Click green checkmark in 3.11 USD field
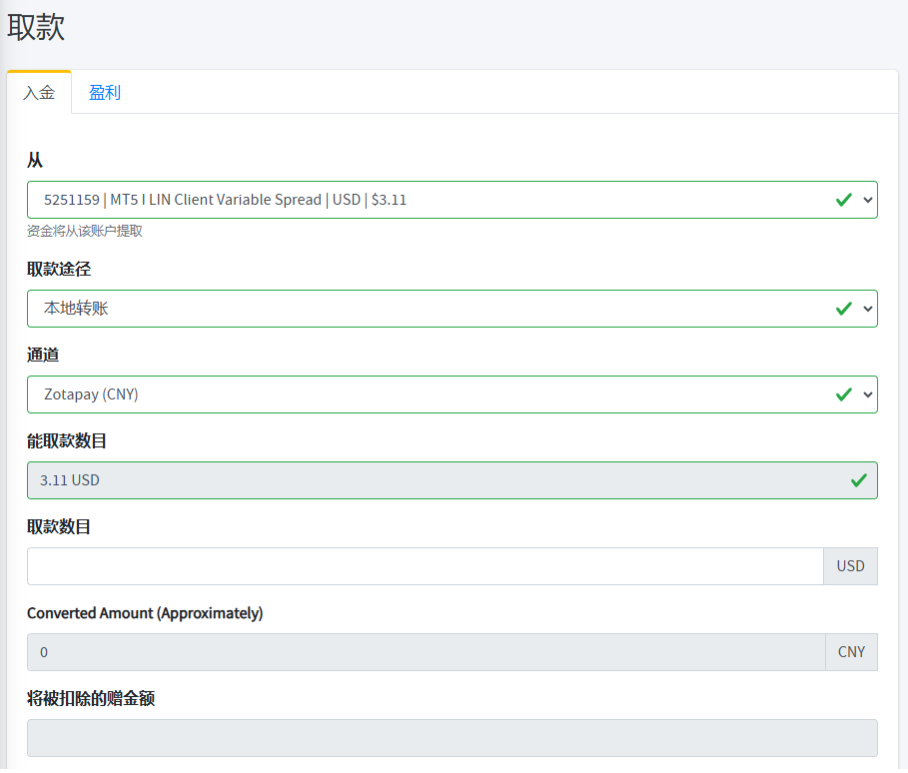 [859, 480]
